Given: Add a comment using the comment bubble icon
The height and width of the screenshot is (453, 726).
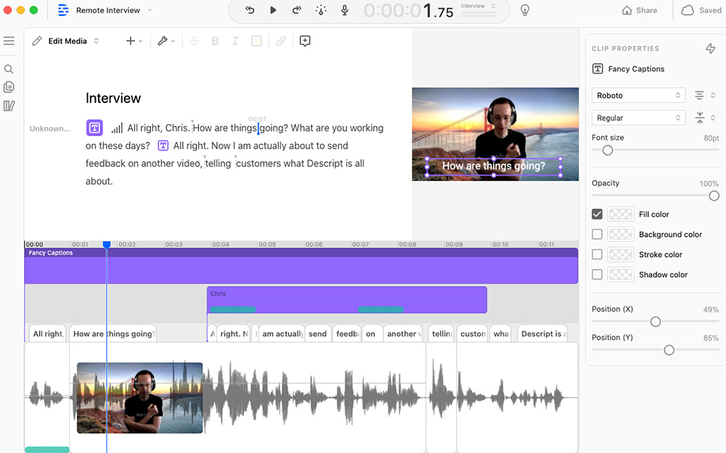Looking at the screenshot, I should pyautogui.click(x=305, y=41).
